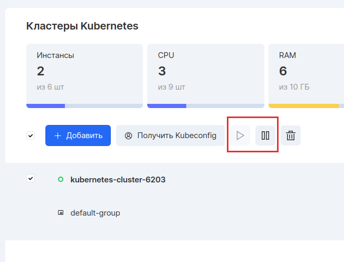Open the default-group node group

coord(95,213)
